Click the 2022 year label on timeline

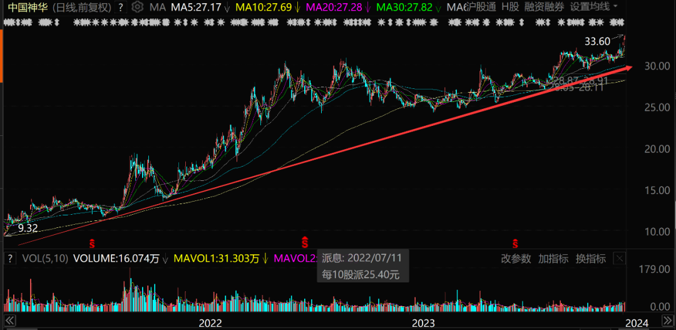pos(210,322)
